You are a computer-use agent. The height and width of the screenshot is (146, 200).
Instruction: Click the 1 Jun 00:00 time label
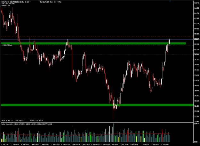[115, 144]
